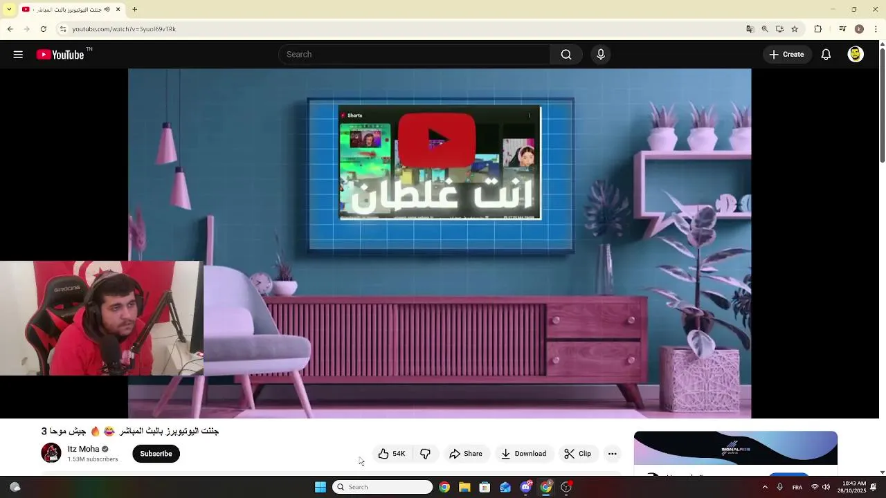The image size is (886, 498).
Task: Open the taskbar volume control
Action: click(x=826, y=487)
